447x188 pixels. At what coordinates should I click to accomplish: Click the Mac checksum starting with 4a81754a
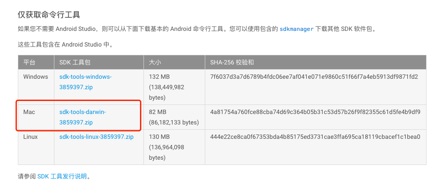315,112
